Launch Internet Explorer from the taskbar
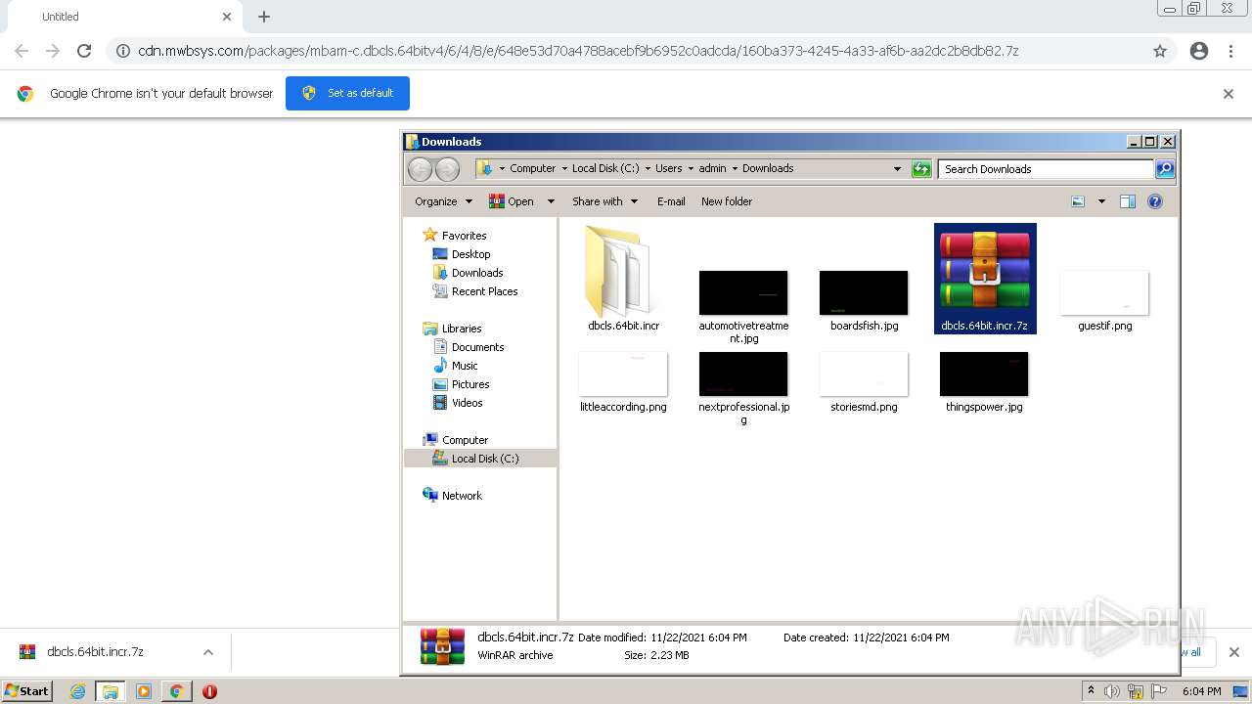 [x=78, y=691]
